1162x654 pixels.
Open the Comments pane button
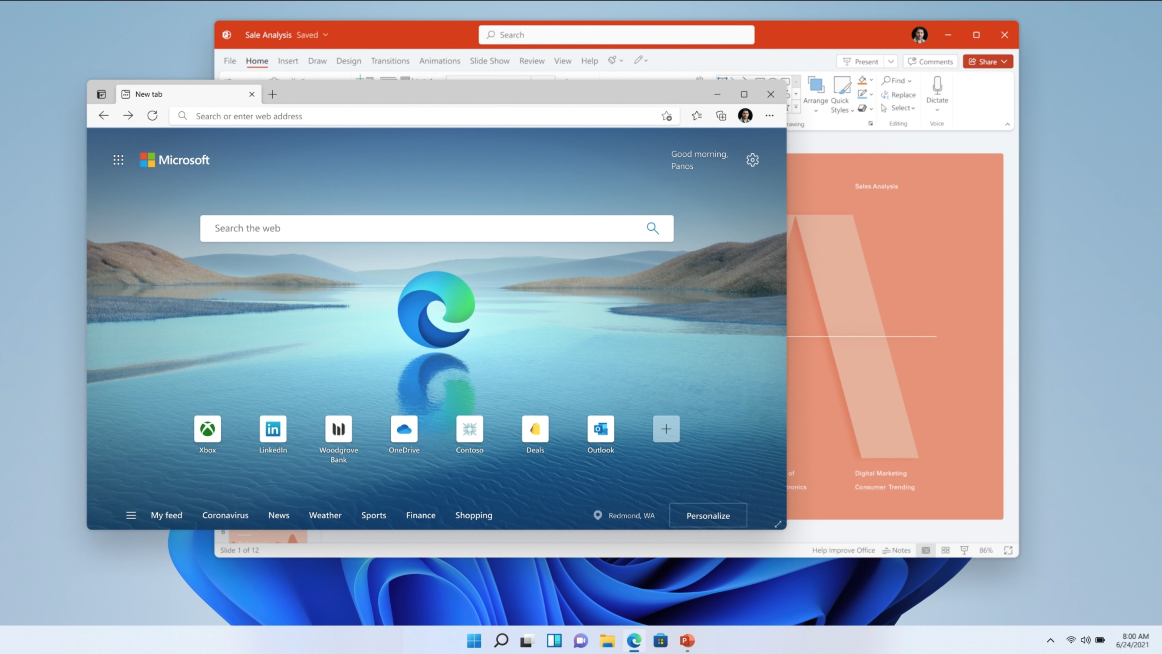pos(930,61)
